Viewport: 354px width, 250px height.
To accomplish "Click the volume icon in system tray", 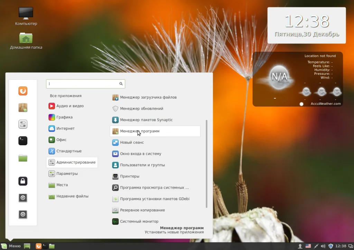I will [x=323, y=246].
